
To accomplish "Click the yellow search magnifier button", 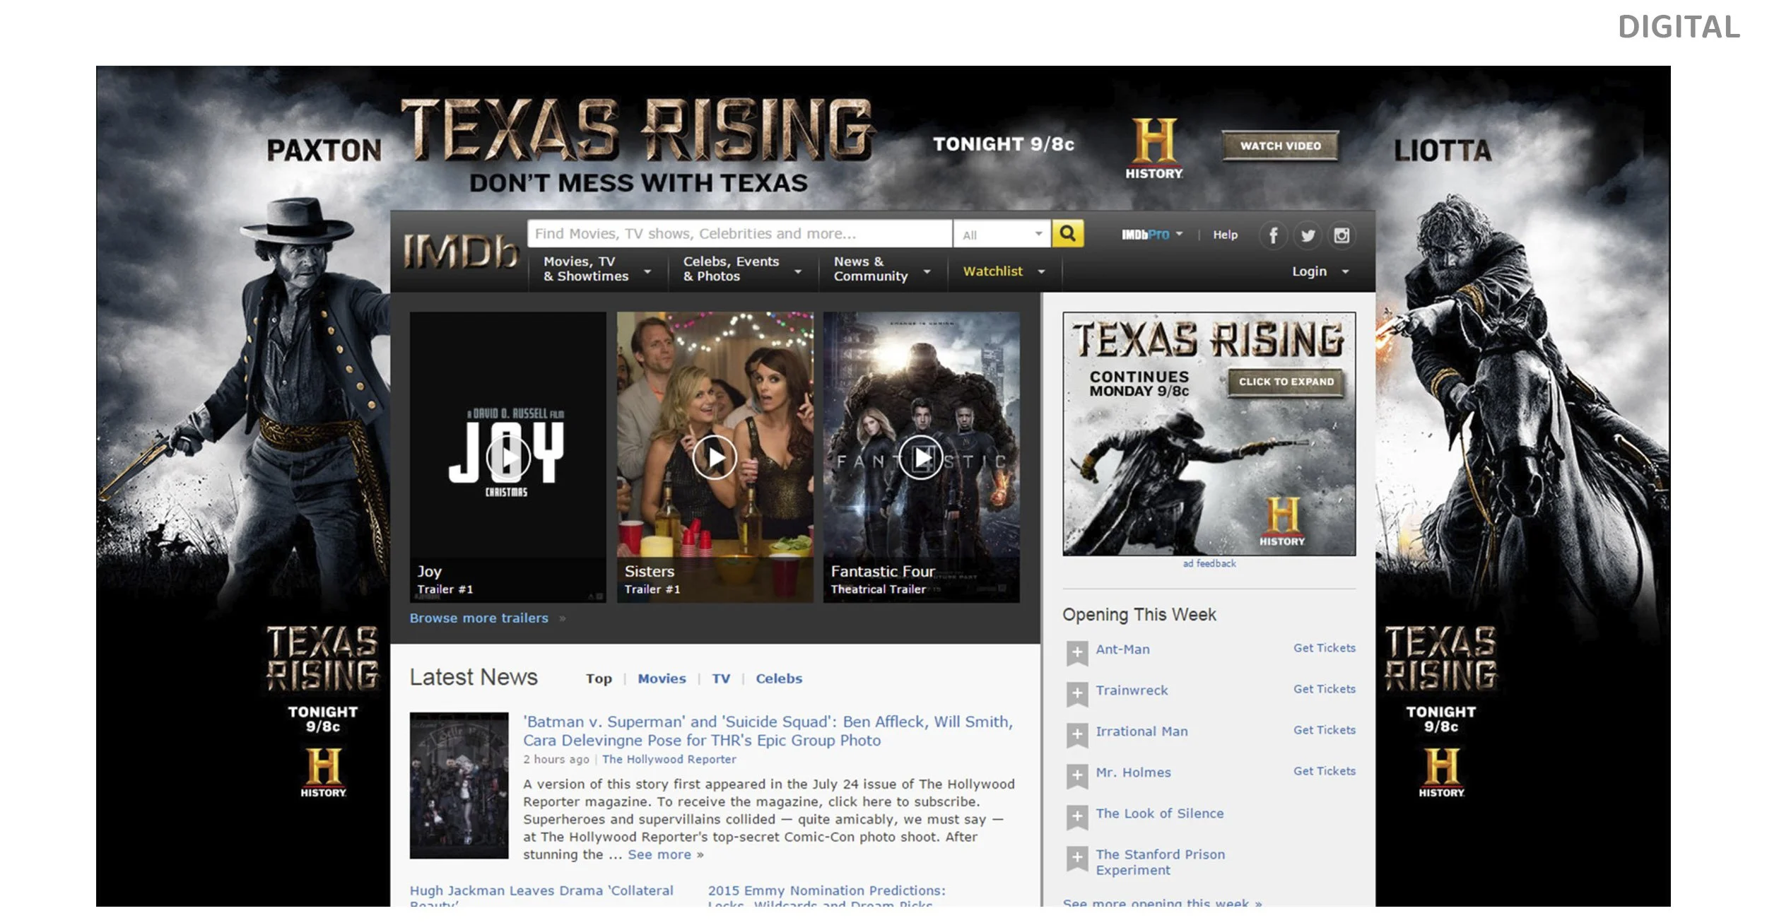I will [1067, 233].
